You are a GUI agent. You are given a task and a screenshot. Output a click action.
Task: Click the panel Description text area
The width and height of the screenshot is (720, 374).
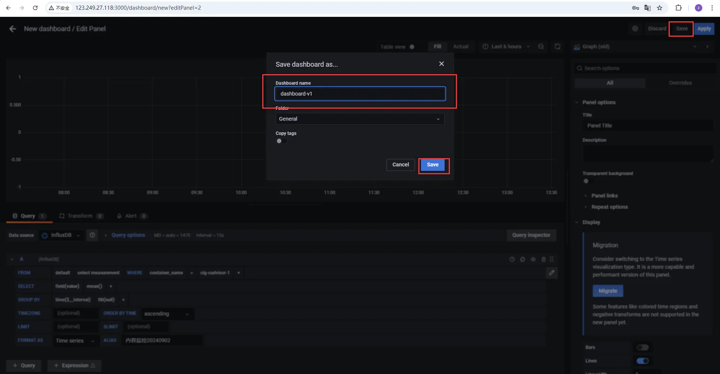click(648, 154)
